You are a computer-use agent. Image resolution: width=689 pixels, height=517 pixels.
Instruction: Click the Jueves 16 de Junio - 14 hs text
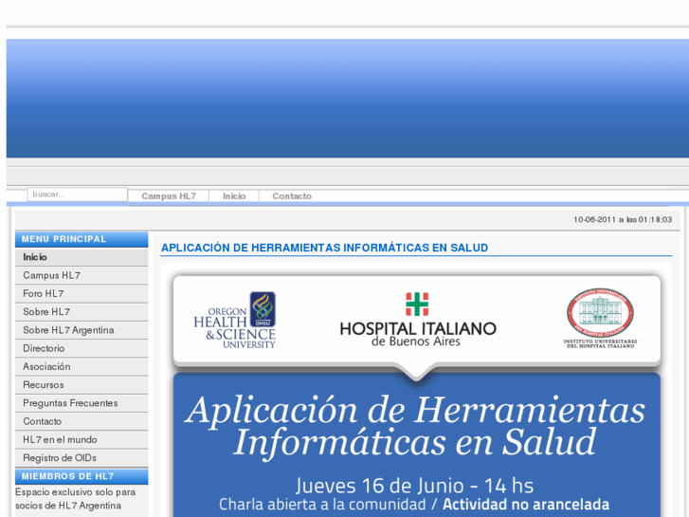click(414, 487)
